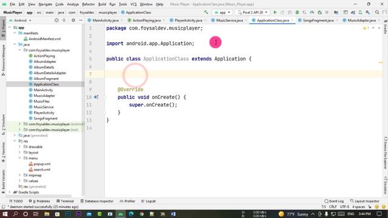Open Search Everywhere magnifier in toolbar
The image size is (388, 218).
pyautogui.click(x=377, y=12)
